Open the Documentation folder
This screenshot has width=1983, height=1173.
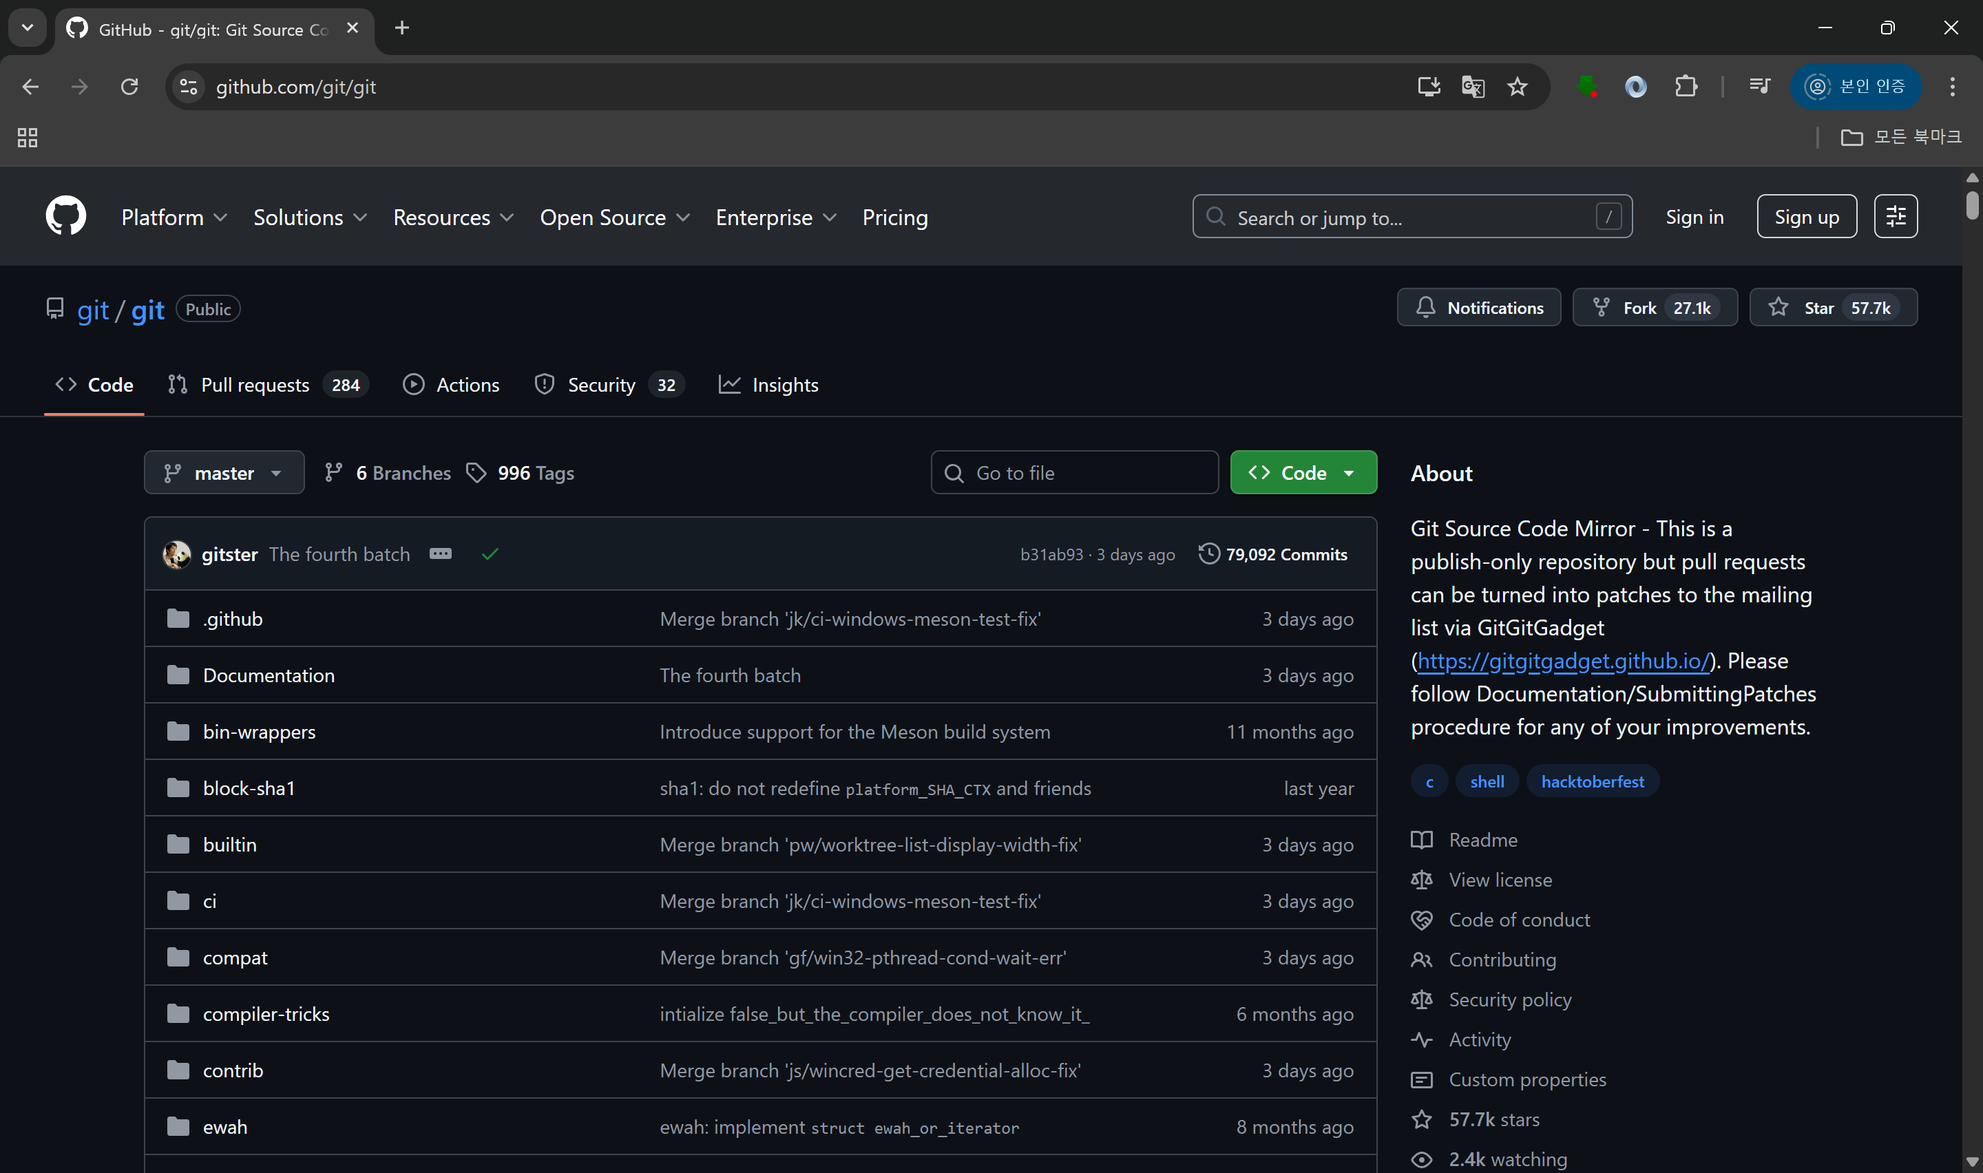pyautogui.click(x=269, y=675)
